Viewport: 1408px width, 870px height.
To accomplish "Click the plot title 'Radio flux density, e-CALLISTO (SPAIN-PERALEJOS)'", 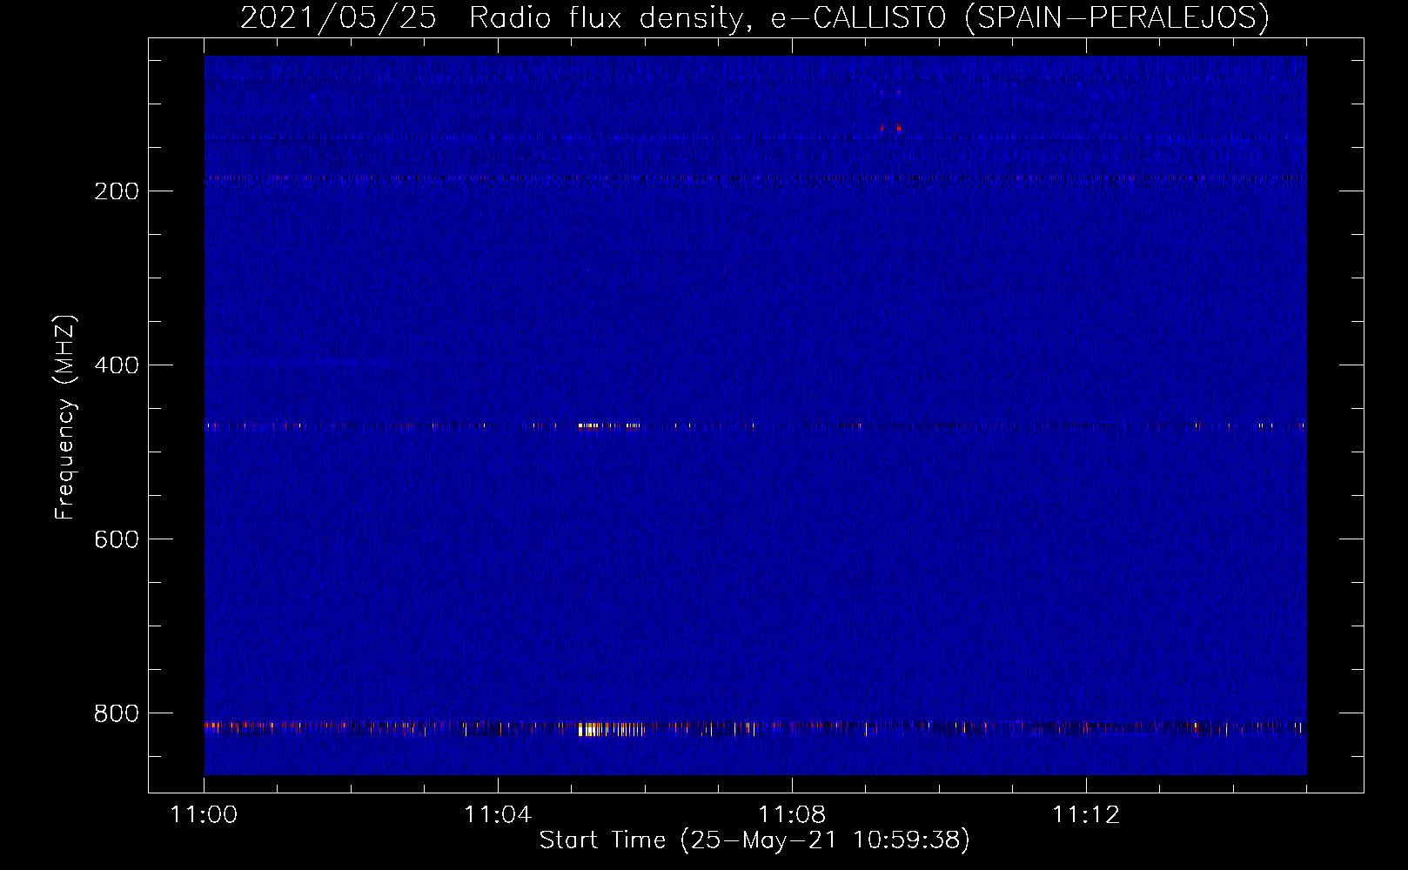I will coord(869,17).
